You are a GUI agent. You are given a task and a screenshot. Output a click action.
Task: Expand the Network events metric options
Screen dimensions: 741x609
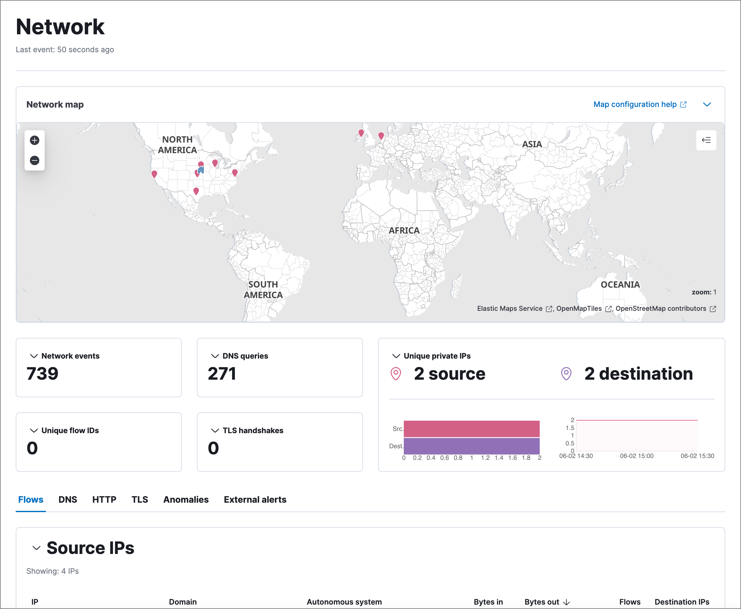pyautogui.click(x=34, y=356)
